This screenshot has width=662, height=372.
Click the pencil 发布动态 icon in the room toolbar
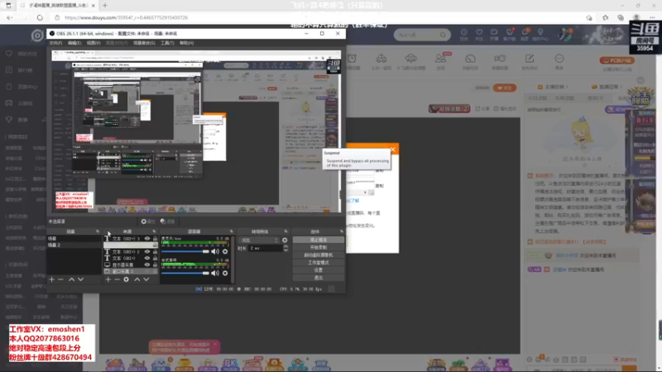pos(530,58)
